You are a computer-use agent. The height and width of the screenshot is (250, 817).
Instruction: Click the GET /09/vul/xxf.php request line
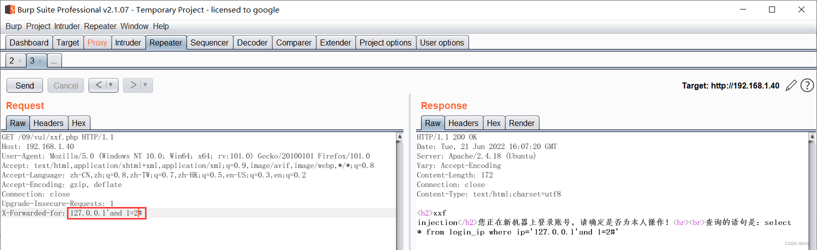(58, 137)
